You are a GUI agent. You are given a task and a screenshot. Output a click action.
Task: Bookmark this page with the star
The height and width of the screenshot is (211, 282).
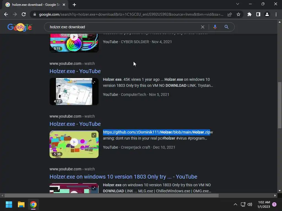238,14
